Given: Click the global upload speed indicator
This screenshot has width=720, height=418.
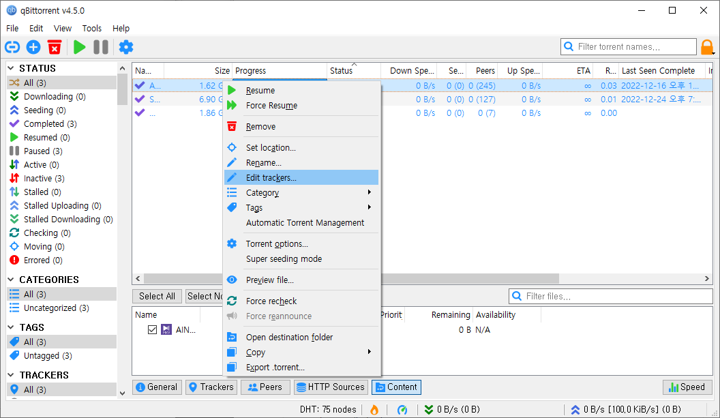Looking at the screenshot, I should pos(625,409).
